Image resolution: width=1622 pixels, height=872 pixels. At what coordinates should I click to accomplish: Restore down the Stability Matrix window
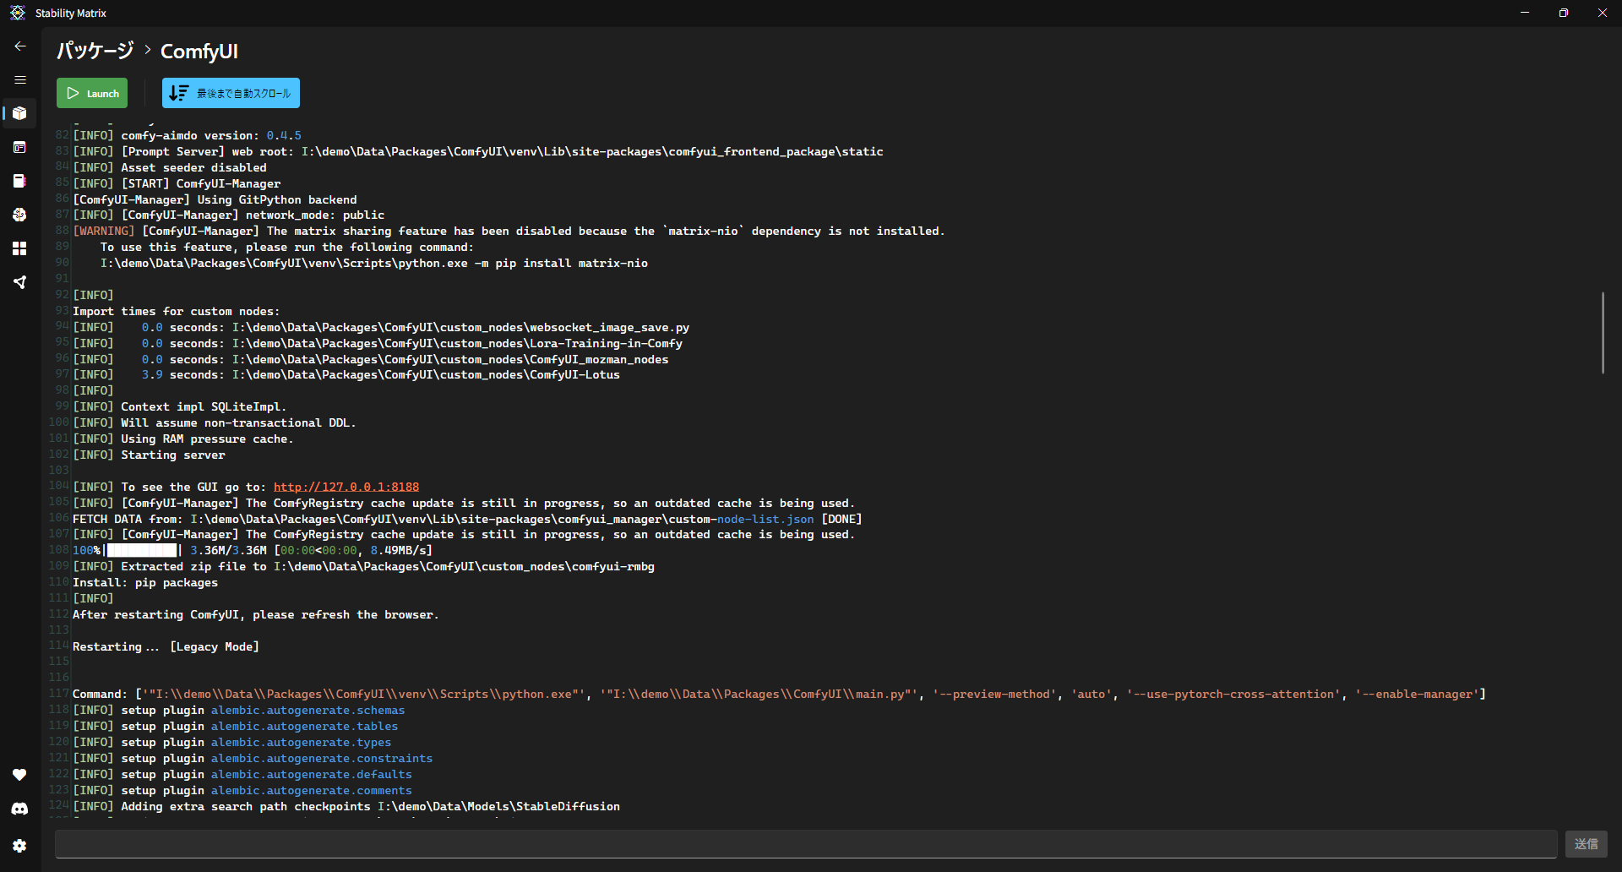click(x=1564, y=13)
